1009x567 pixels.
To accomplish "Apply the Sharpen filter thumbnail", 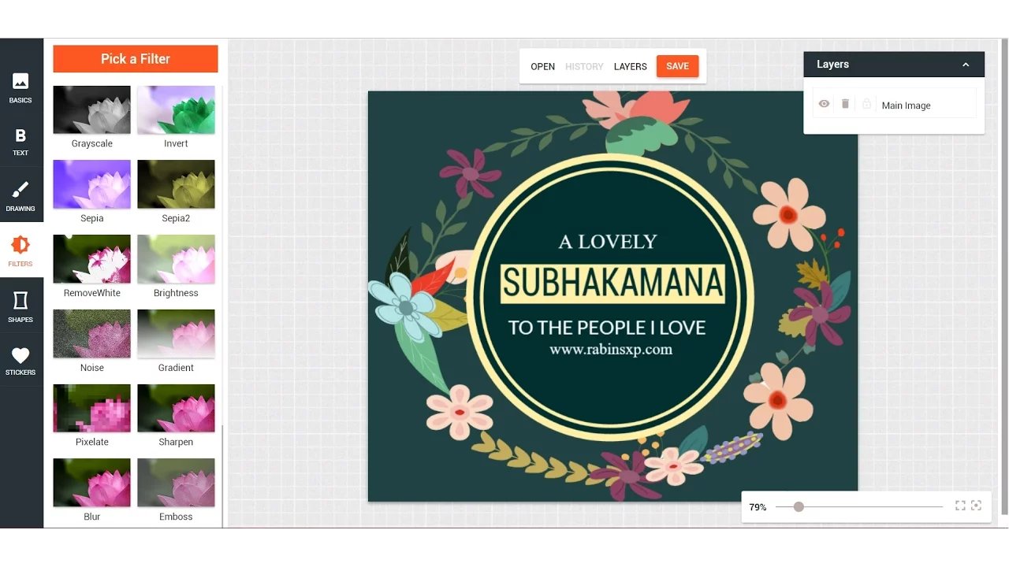I will [x=176, y=408].
